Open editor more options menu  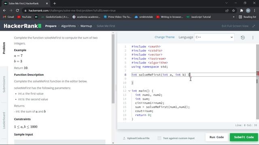tap(253, 37)
